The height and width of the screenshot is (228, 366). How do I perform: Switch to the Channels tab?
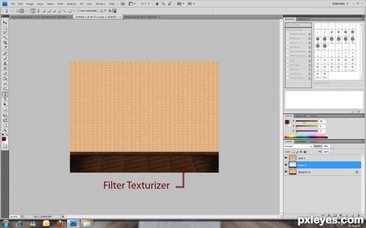coord(301,142)
